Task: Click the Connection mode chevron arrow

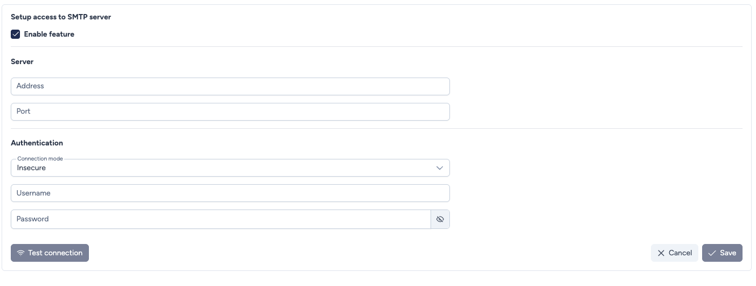Action: [440, 168]
